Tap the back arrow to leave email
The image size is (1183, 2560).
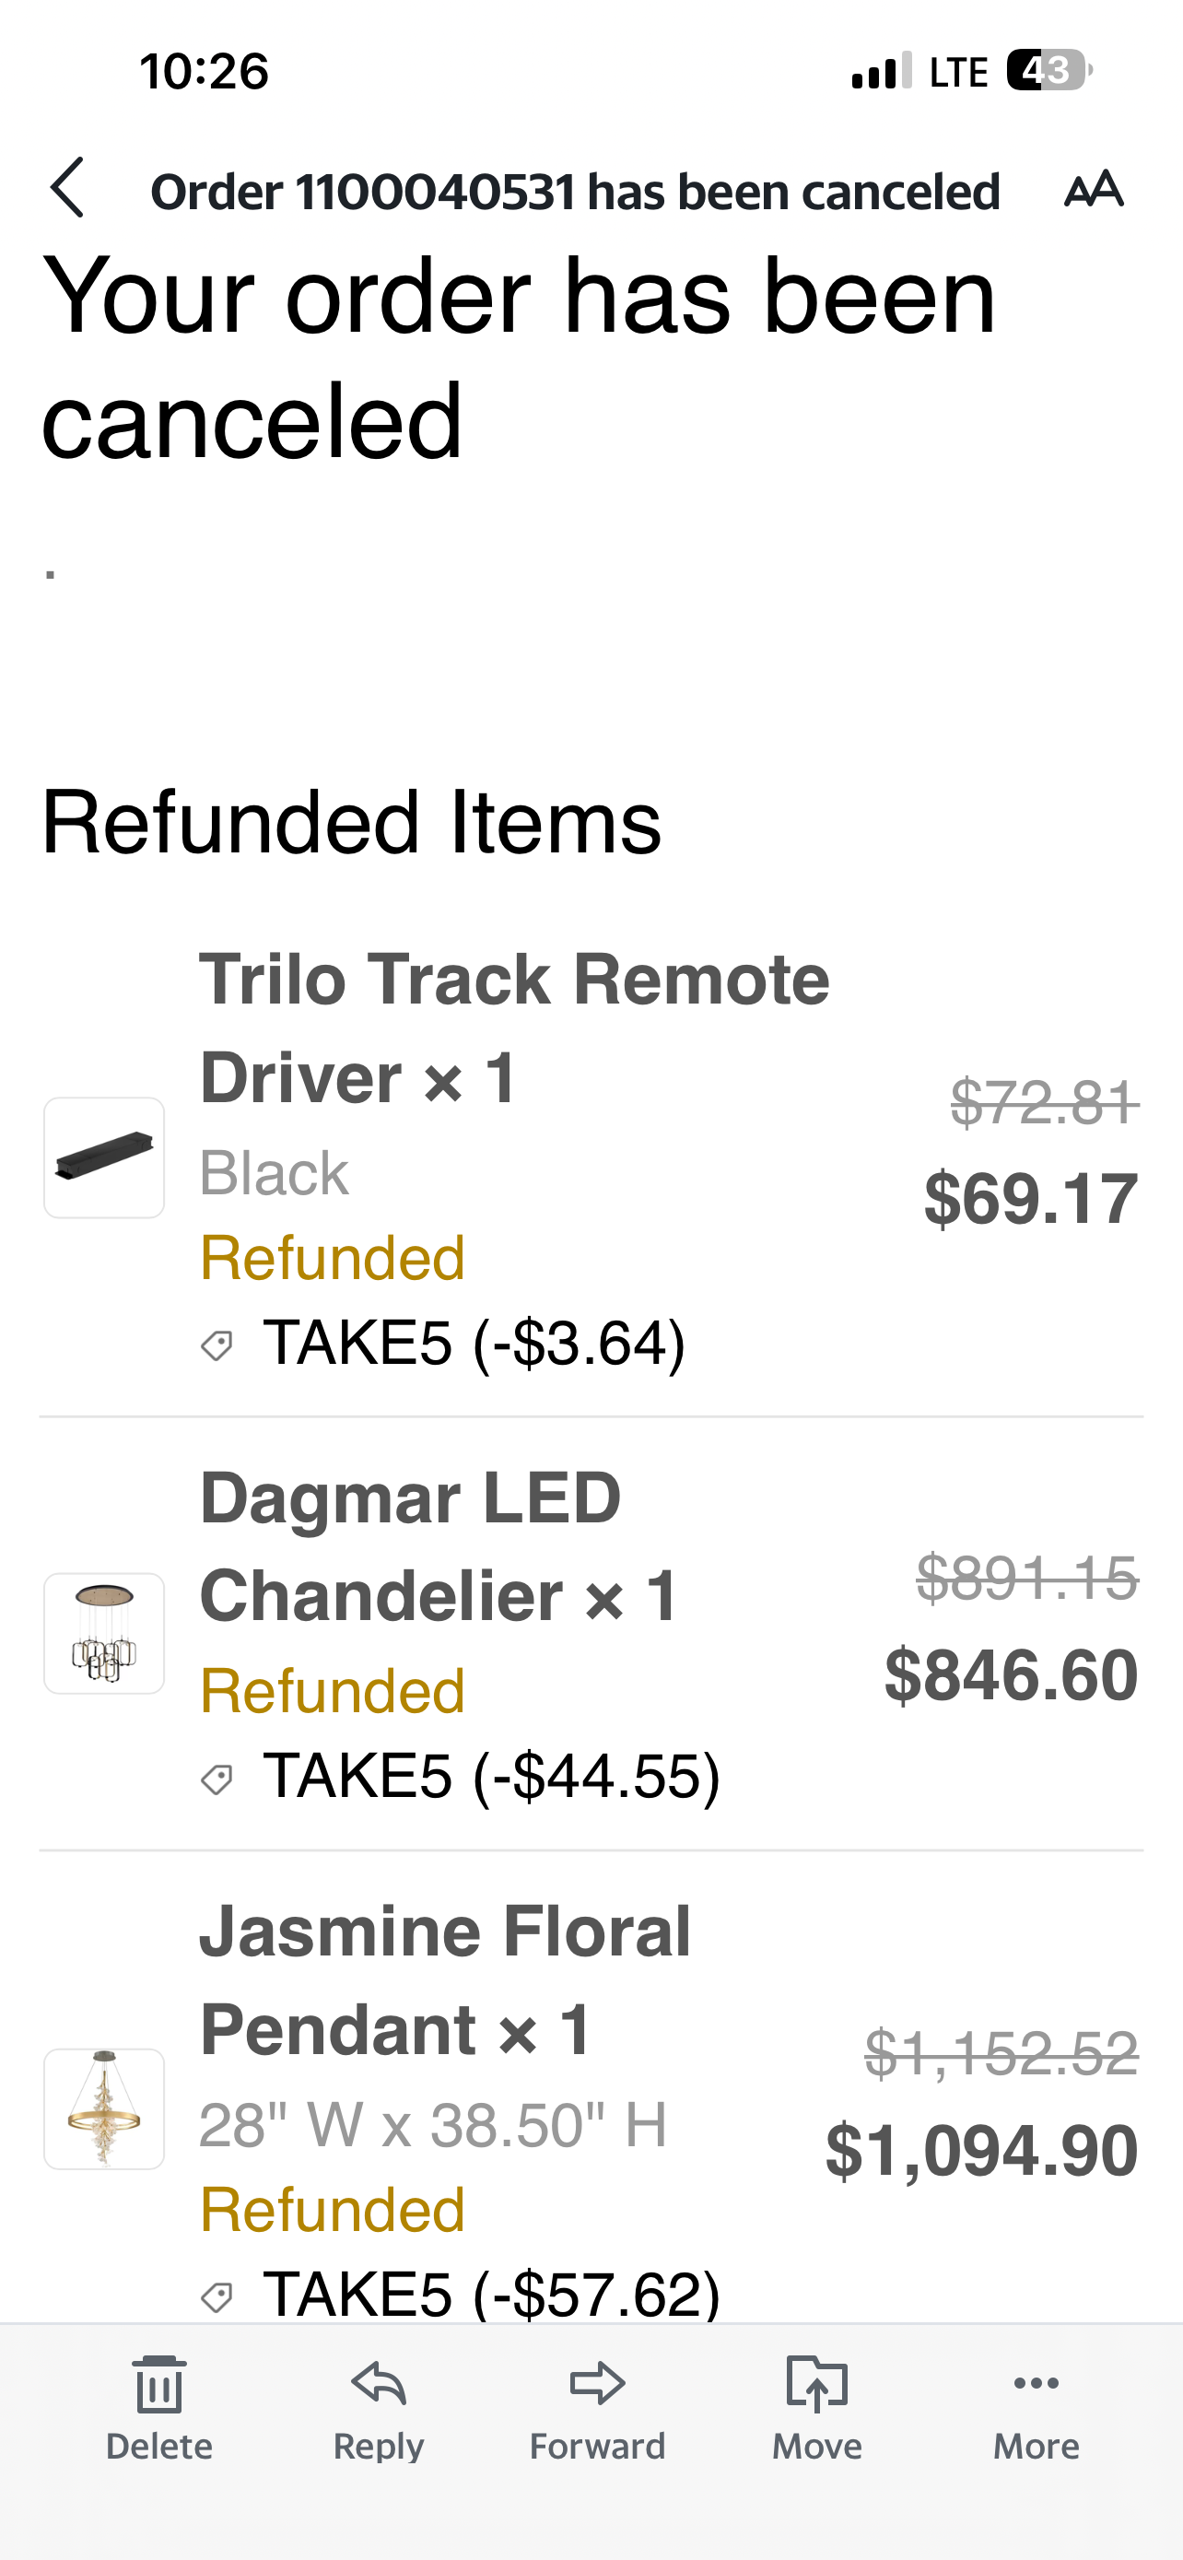[67, 188]
